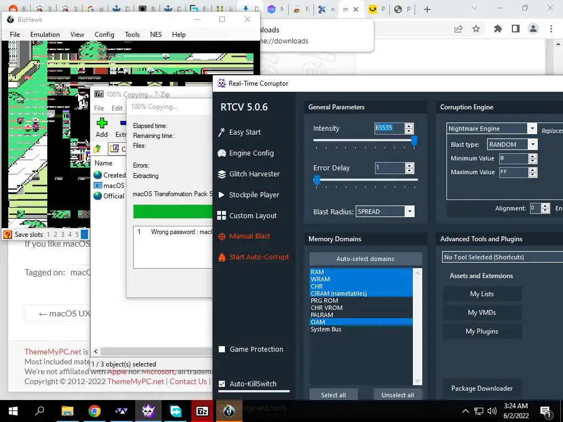Click Select all domains button
563x422 pixels.
[334, 395]
